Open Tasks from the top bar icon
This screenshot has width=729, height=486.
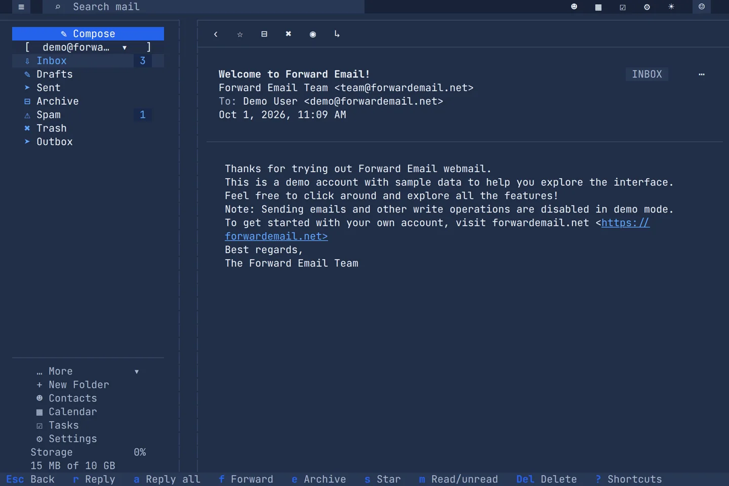623,7
